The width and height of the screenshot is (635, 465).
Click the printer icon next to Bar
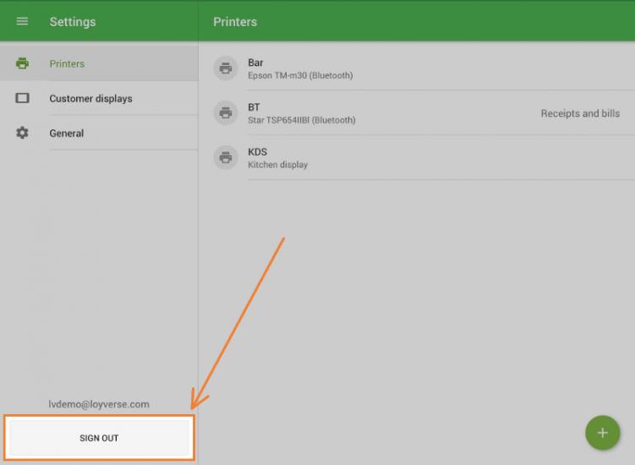pos(226,68)
